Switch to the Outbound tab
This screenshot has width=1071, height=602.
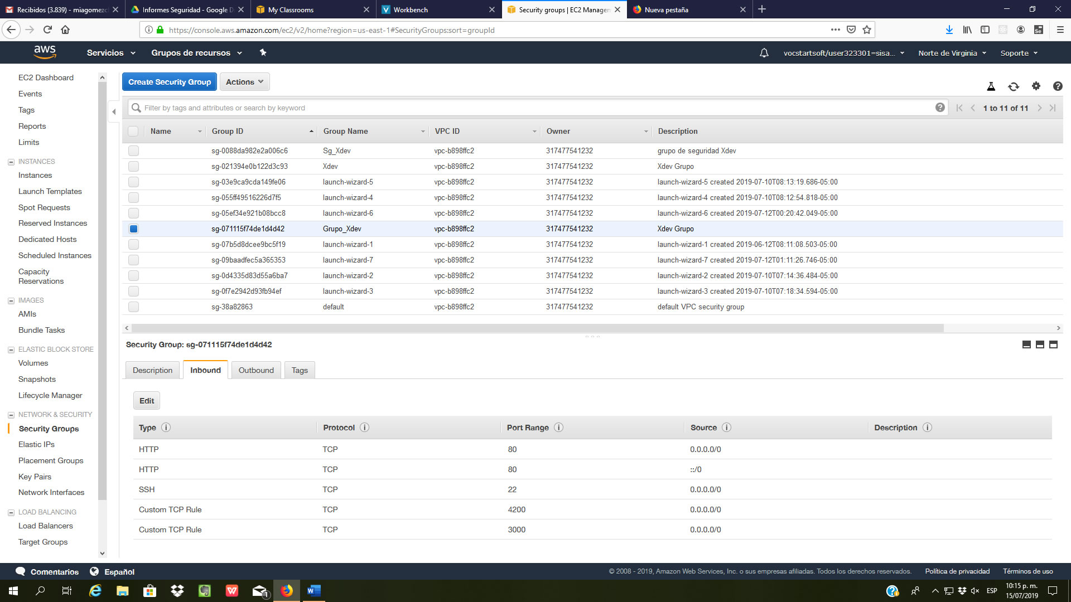pos(256,370)
